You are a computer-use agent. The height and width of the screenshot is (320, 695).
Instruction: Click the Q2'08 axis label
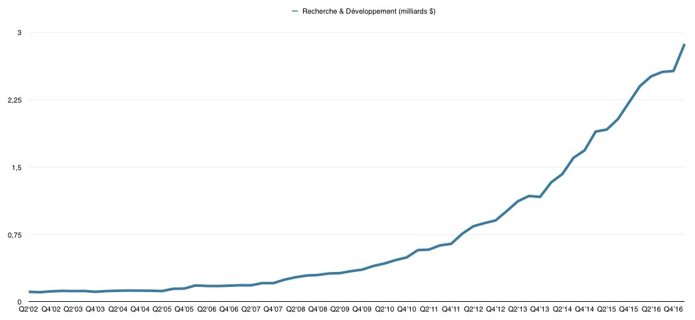pos(296,309)
